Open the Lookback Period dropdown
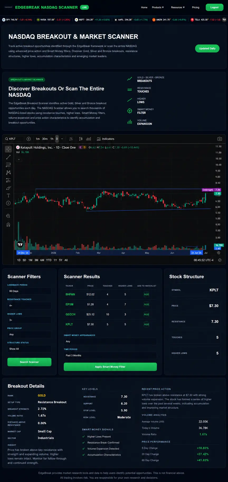 point(29,291)
